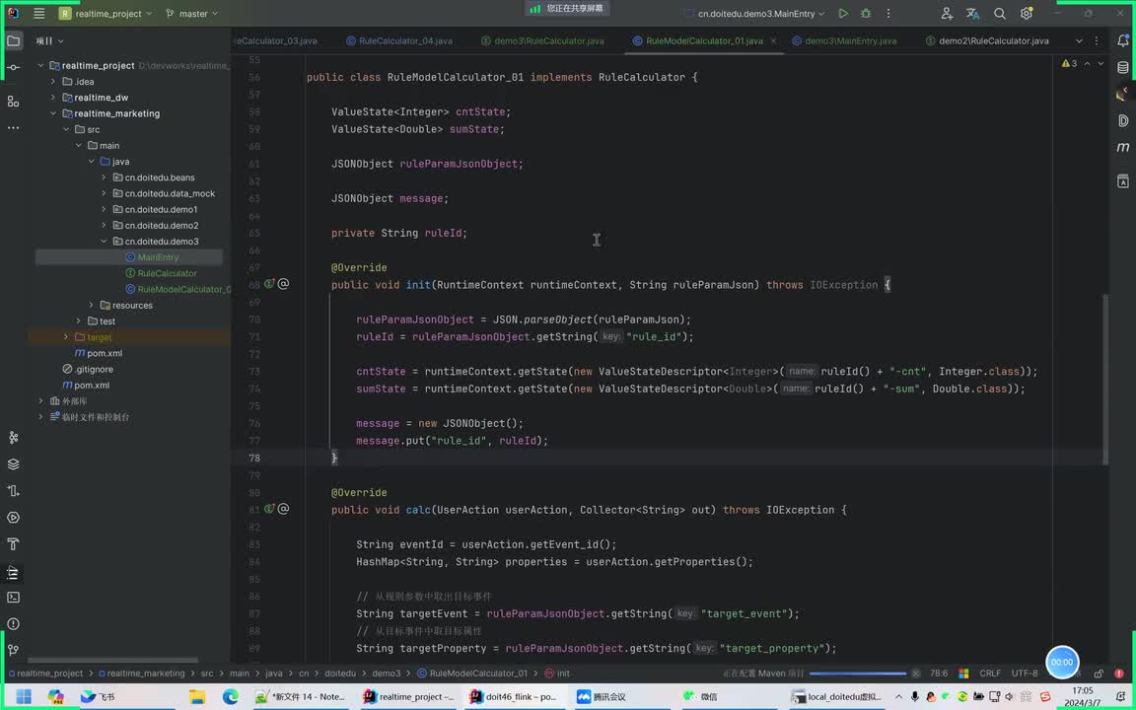Switch to RuleCalculator_04.java tab

click(x=404, y=41)
